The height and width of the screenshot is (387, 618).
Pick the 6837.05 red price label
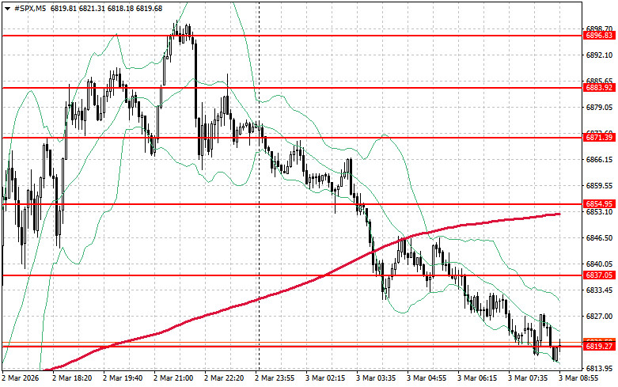click(x=598, y=275)
